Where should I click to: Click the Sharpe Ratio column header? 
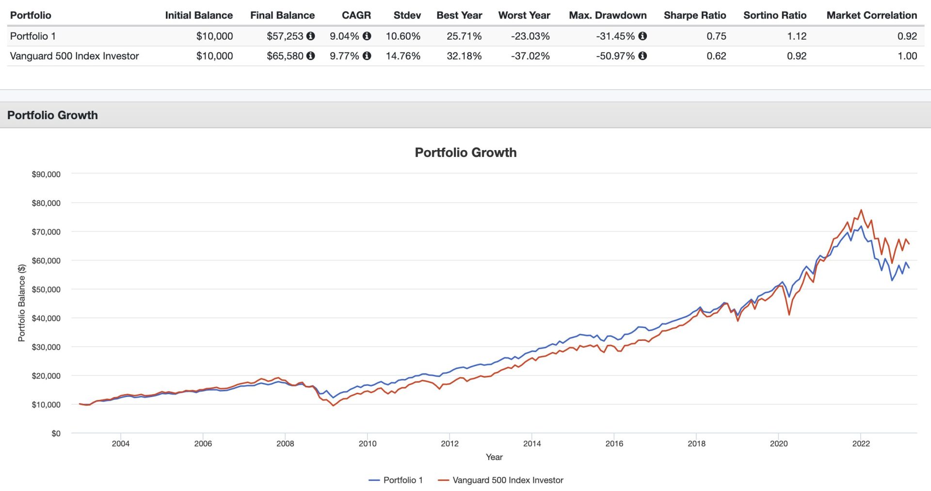tap(694, 15)
